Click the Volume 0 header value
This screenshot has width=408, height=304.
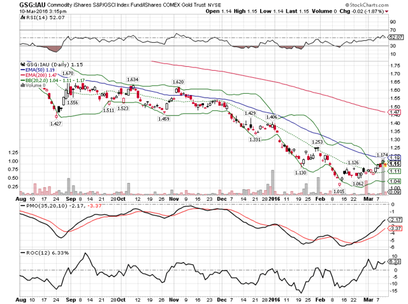coord(324,11)
